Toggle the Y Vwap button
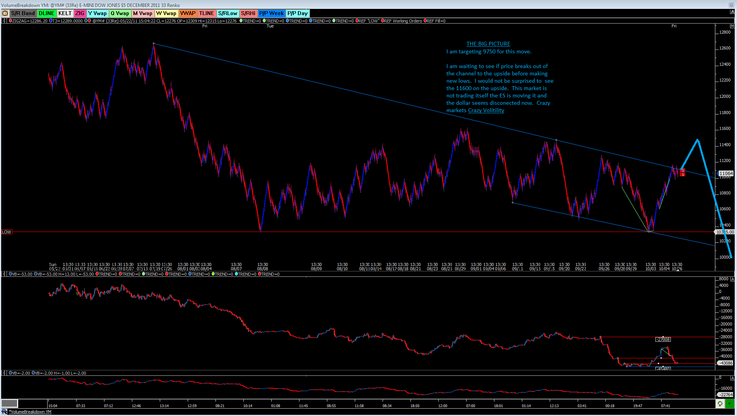The width and height of the screenshot is (737, 416). pyautogui.click(x=97, y=14)
